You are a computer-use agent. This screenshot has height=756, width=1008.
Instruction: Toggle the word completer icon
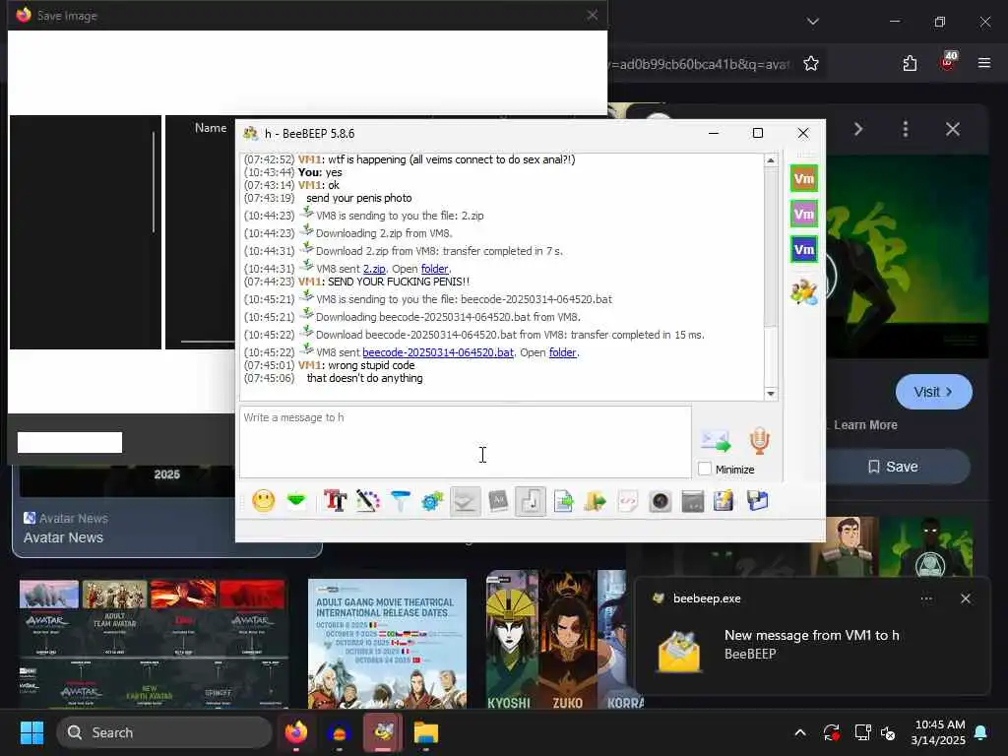coord(498,501)
